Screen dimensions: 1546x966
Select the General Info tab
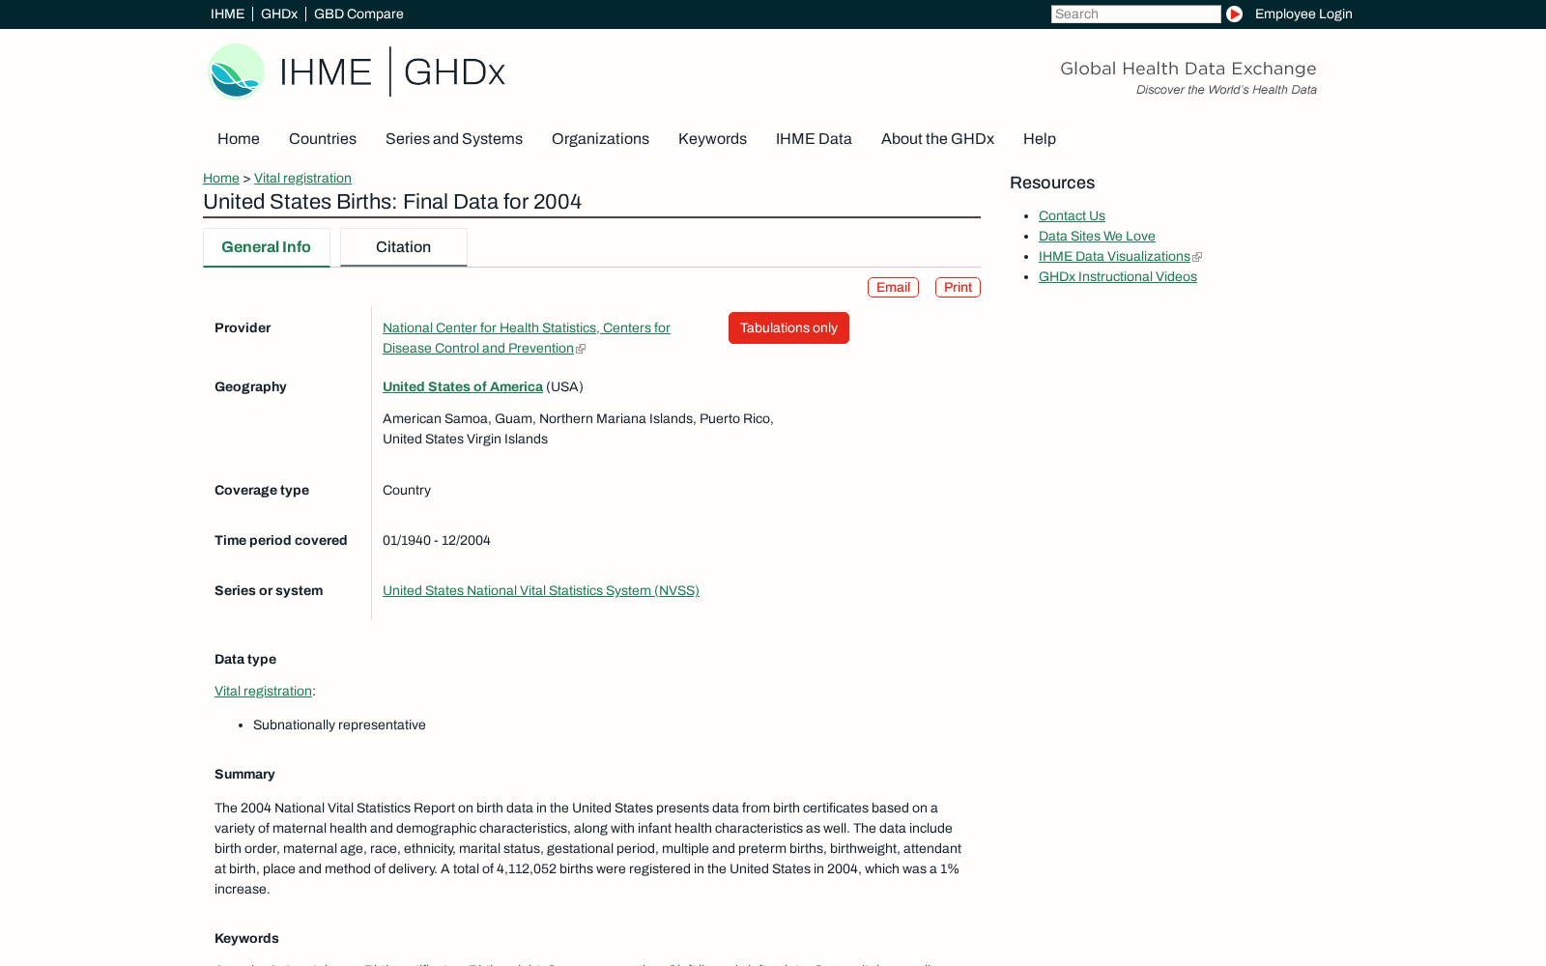[x=267, y=247]
